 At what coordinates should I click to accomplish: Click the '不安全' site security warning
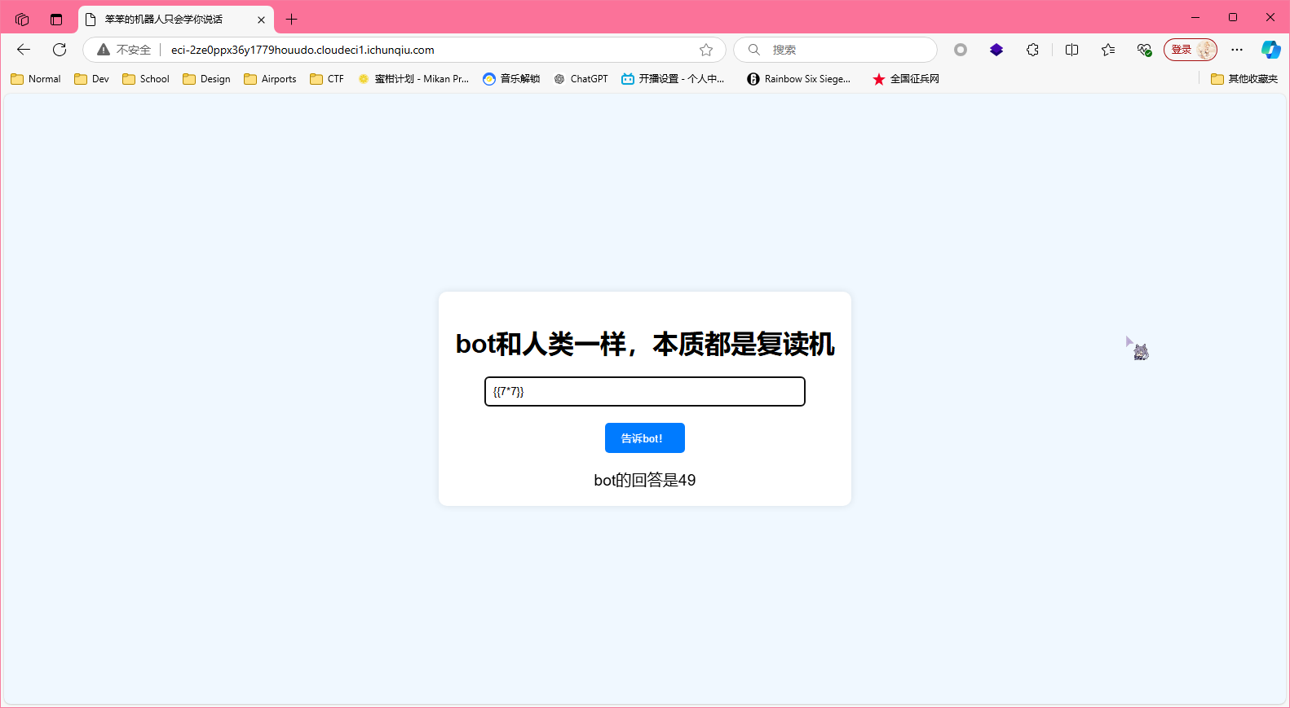pos(125,50)
